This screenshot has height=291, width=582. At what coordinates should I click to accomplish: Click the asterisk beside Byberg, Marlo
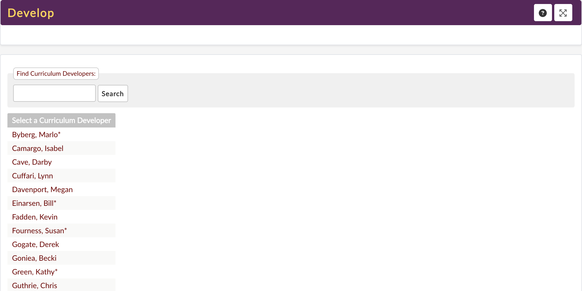59,133
